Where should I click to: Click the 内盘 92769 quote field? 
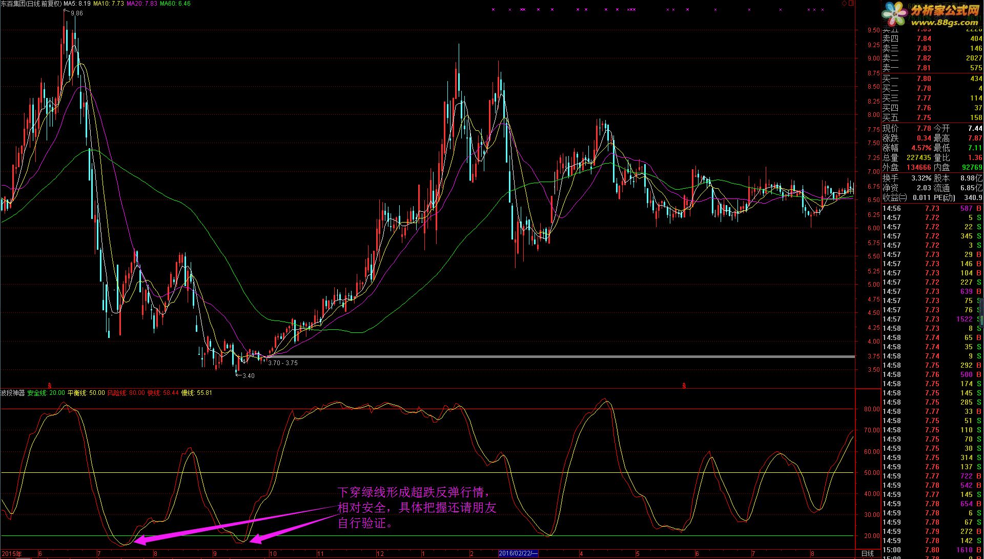[x=958, y=167]
